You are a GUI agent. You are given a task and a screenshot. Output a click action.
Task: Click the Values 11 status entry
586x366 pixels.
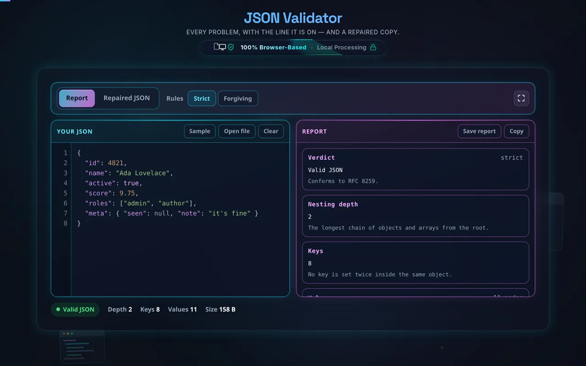point(182,309)
